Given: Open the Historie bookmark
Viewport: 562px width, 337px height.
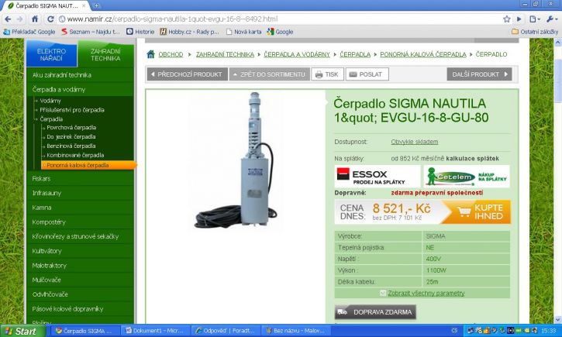Looking at the screenshot, I should (140, 32).
